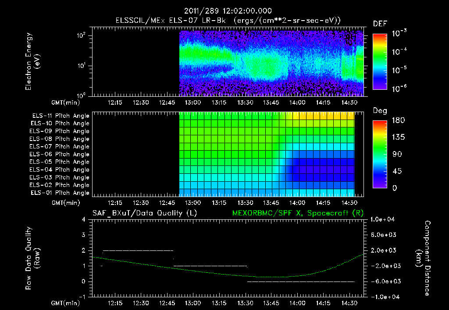Click the 14:30 tick under the spectrogram
The width and height of the screenshot is (449, 310).
349,102
